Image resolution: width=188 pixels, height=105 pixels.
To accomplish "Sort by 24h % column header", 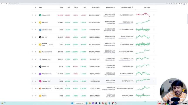I will pos(76,7).
